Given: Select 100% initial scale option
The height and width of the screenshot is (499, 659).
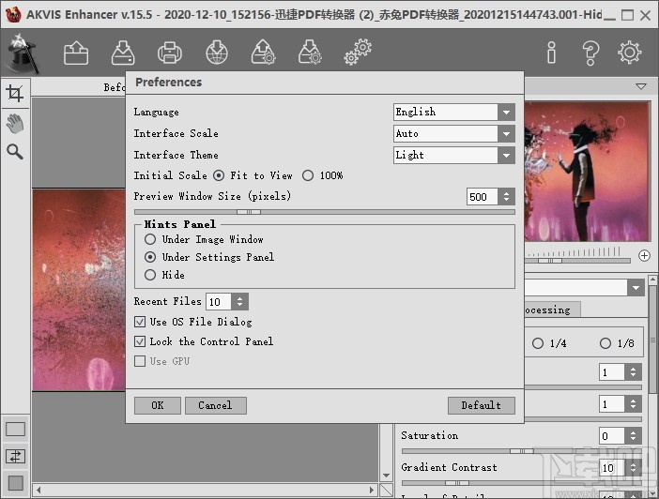Looking at the screenshot, I should click(308, 175).
